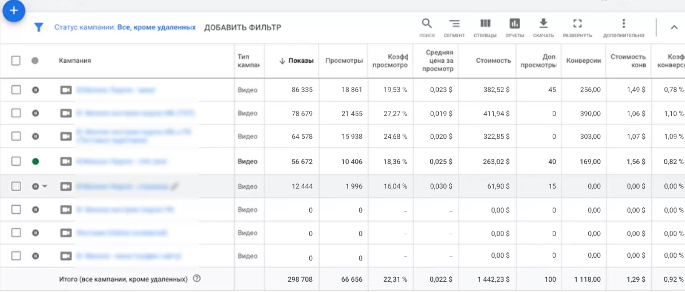Open the search (Поиск) tool
This screenshot has height=292, width=685.
[427, 27]
